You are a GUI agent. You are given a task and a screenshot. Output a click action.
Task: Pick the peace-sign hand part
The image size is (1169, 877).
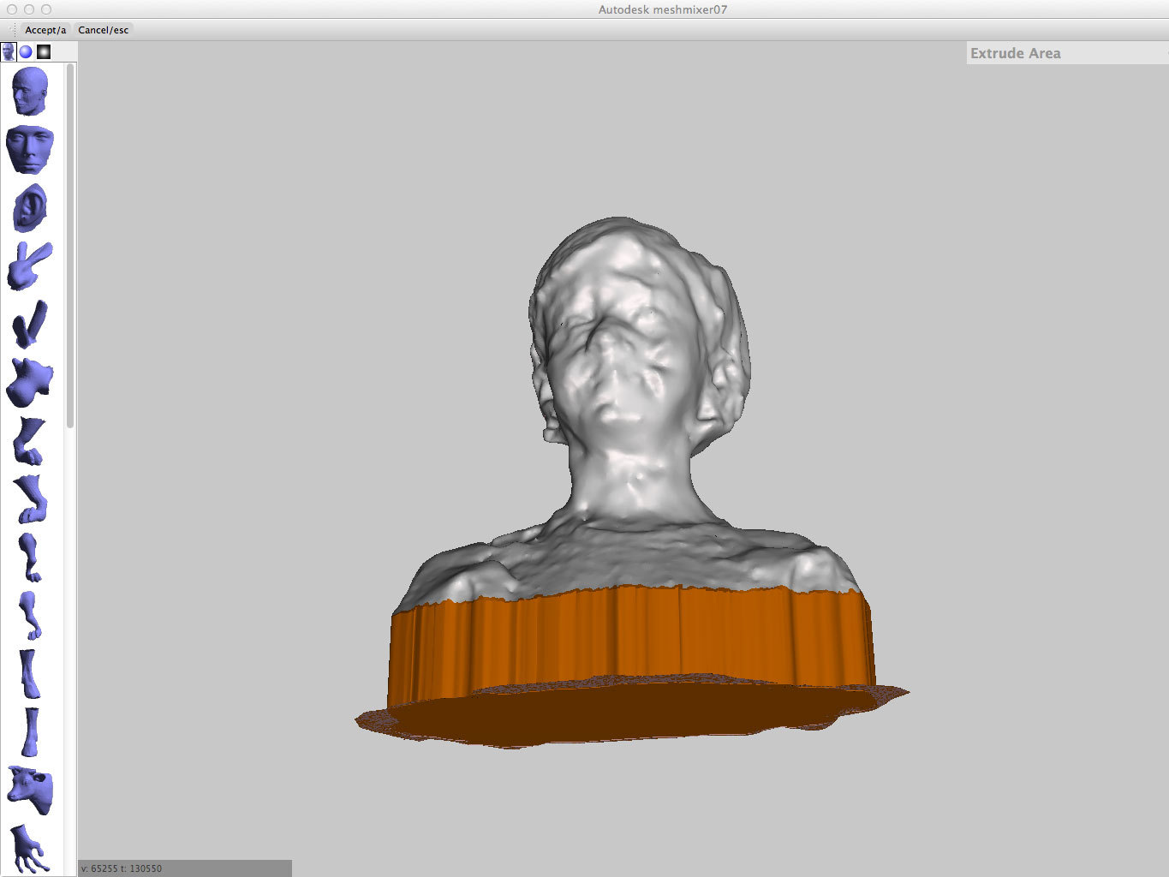(x=30, y=265)
